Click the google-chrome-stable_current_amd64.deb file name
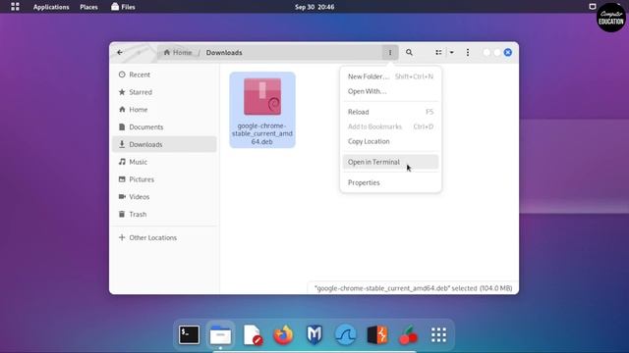Viewport: 629px width, 353px height. point(262,133)
